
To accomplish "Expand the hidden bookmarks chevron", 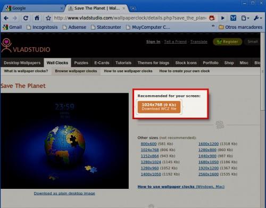I will (x=213, y=26).
